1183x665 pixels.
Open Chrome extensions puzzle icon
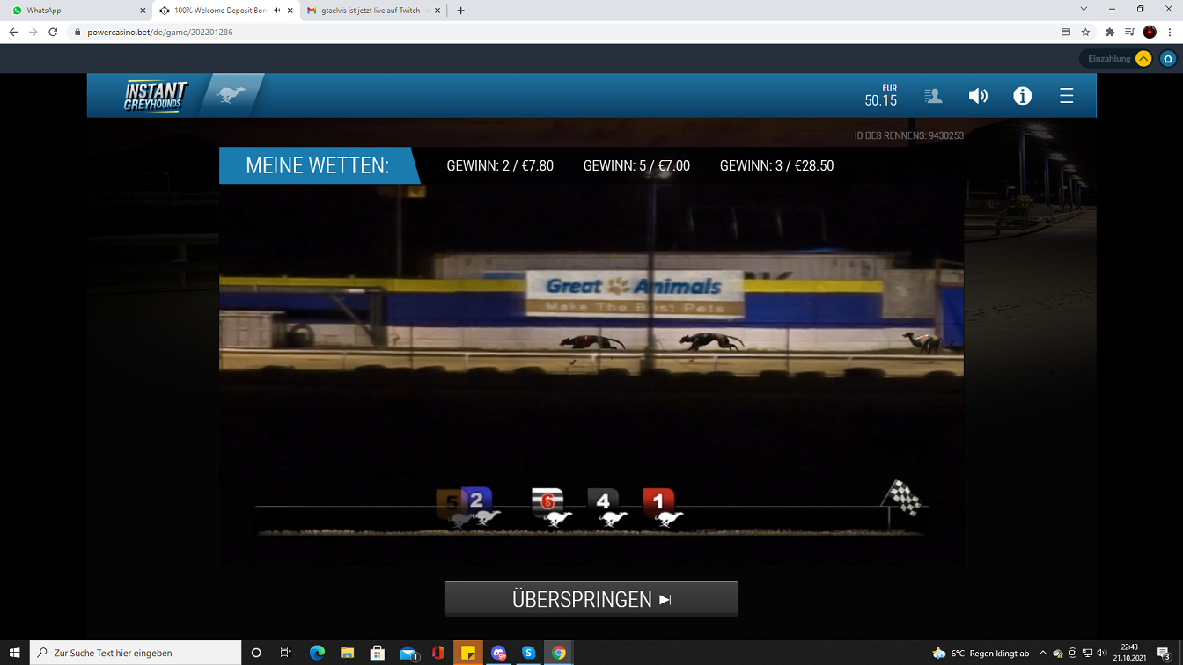coord(1110,32)
